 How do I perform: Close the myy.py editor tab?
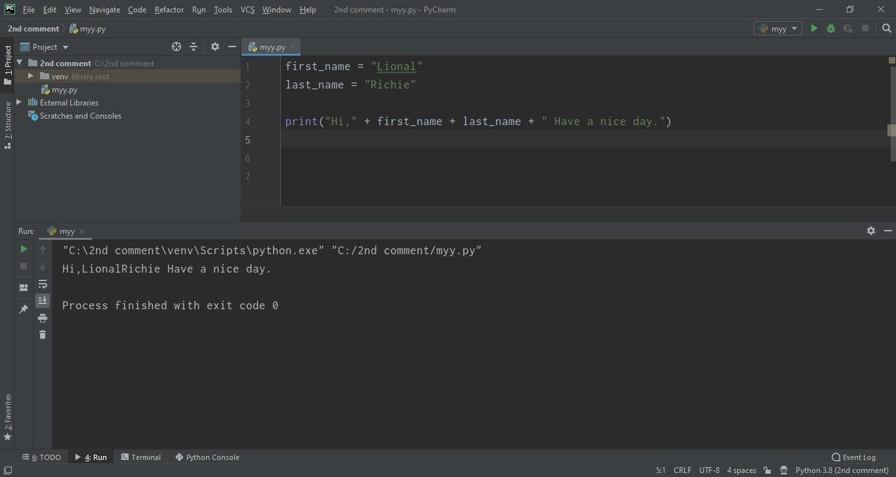[x=293, y=47]
